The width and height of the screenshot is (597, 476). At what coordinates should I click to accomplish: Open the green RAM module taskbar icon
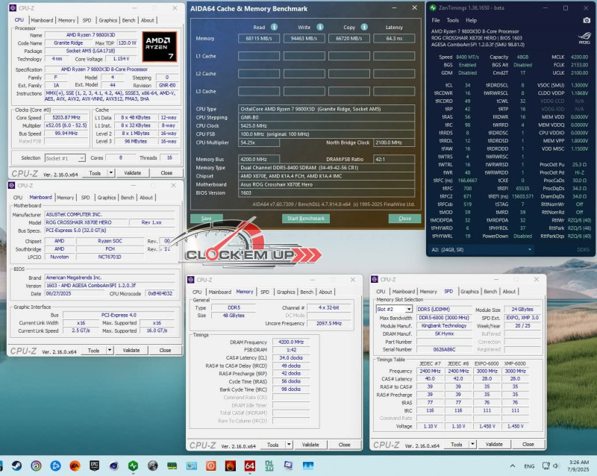click(172, 466)
